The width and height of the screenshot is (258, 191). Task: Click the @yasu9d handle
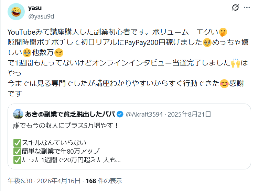click(41, 16)
